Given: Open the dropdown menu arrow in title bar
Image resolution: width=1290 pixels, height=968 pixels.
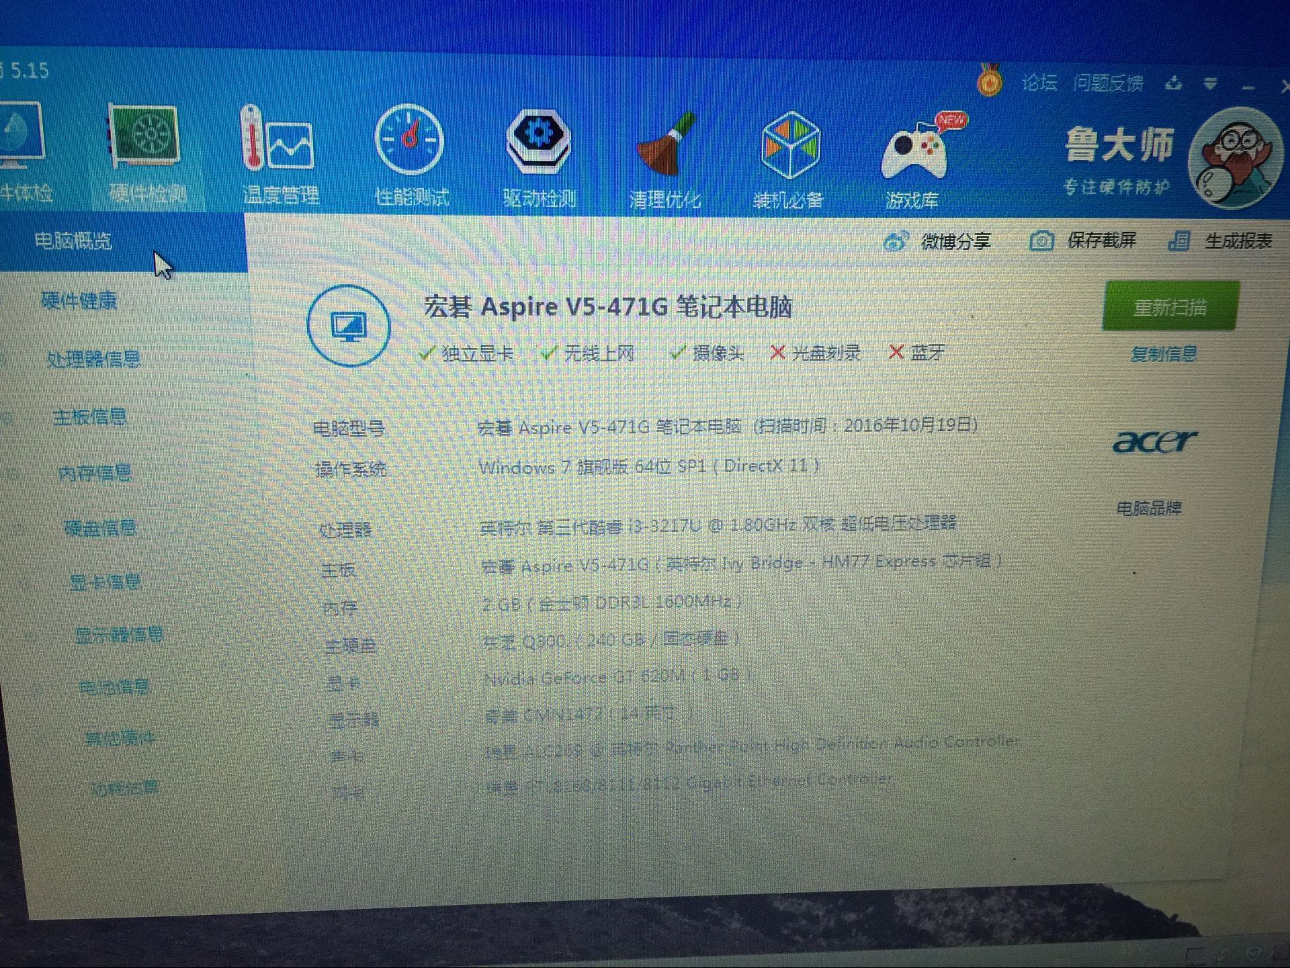Looking at the screenshot, I should coord(1210,85).
